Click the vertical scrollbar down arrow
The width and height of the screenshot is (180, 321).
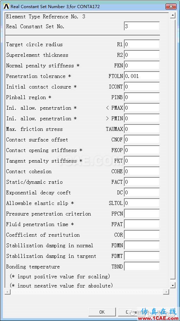pos(173,285)
